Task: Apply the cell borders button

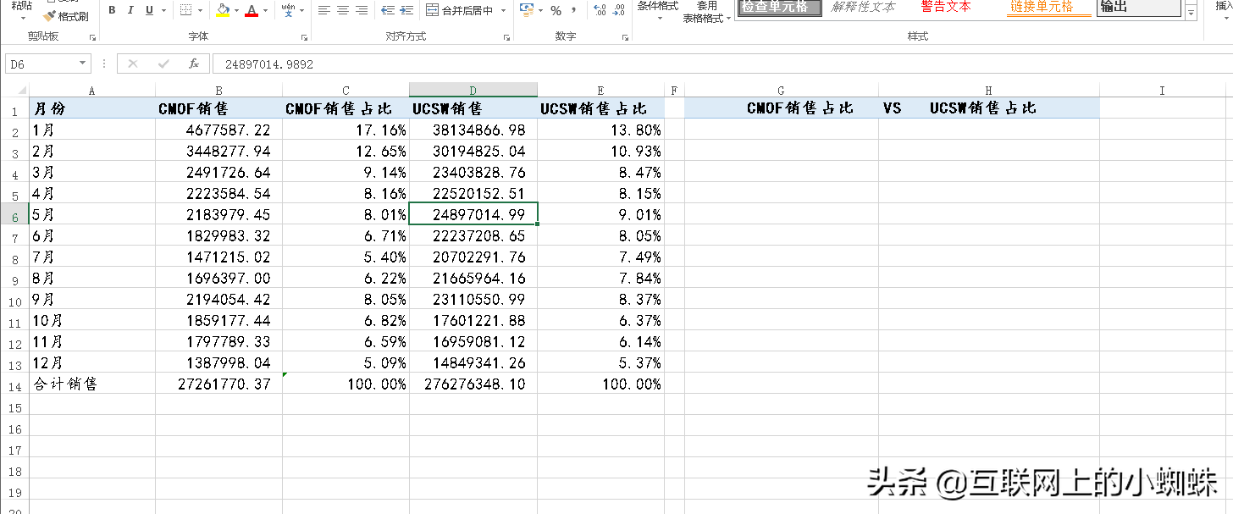Action: [186, 10]
